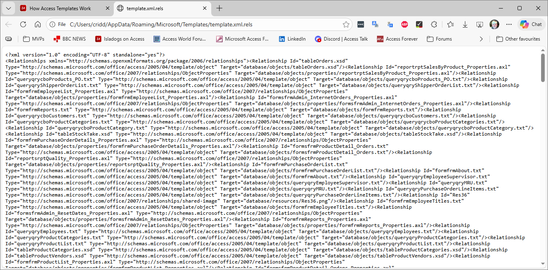Open the workspaces icon on favourites bar
The image size is (548, 270).
[9, 39]
